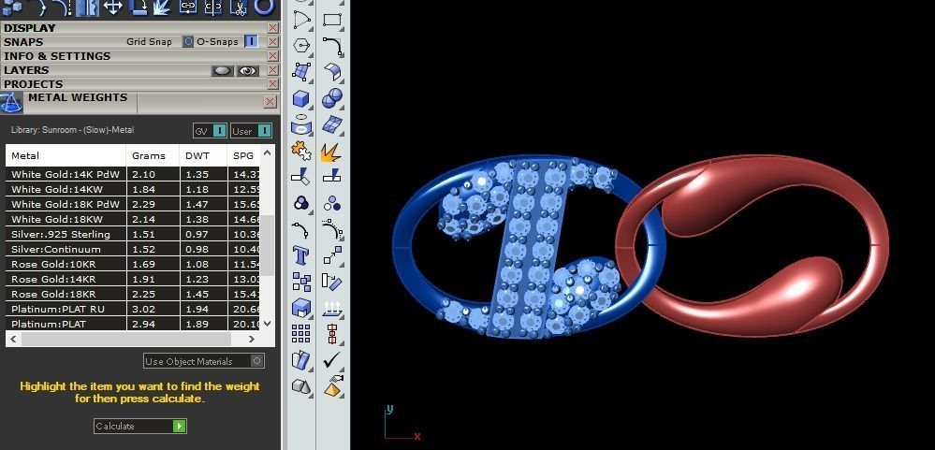Open the surface from corner points tool
The height and width of the screenshot is (450, 935).
point(302,71)
